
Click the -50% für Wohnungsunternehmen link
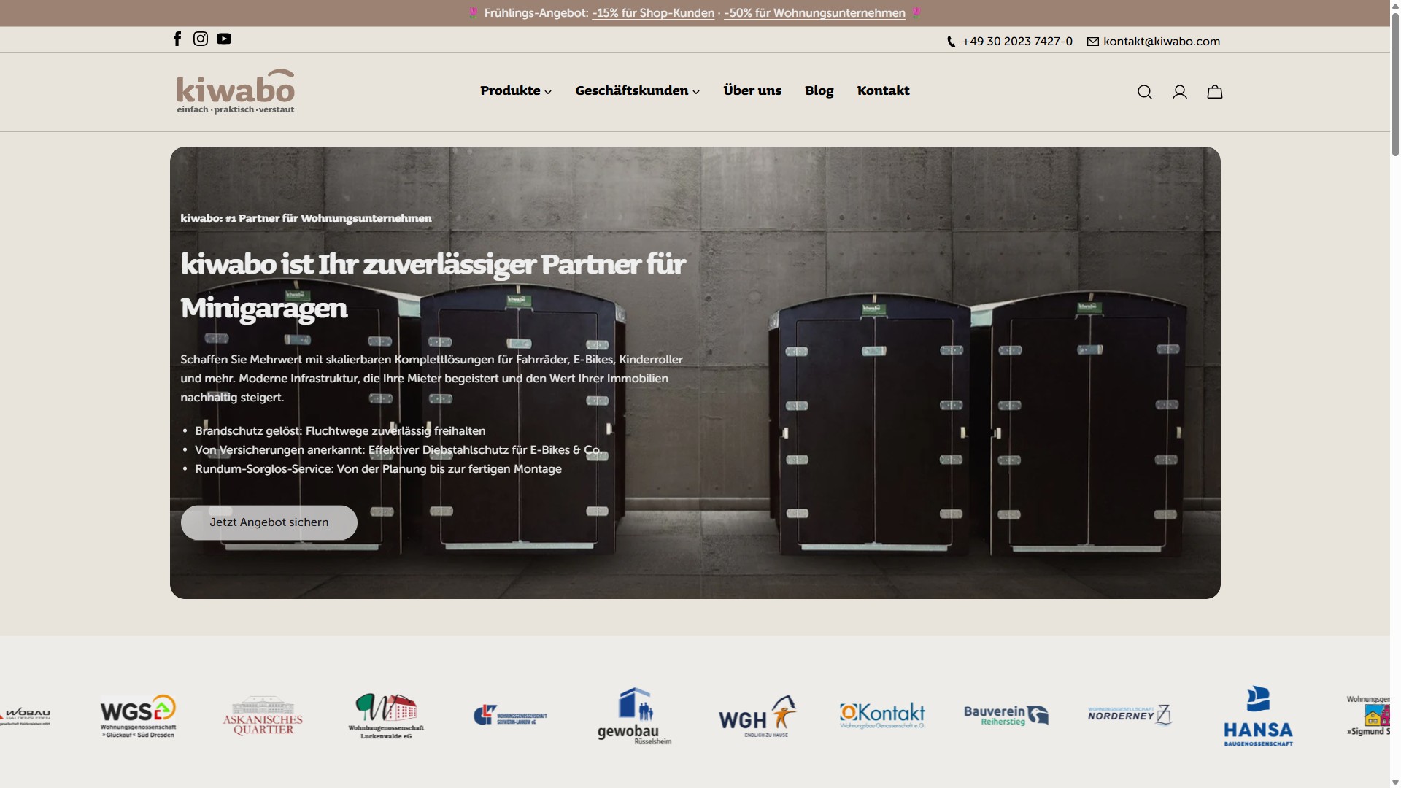point(814,13)
